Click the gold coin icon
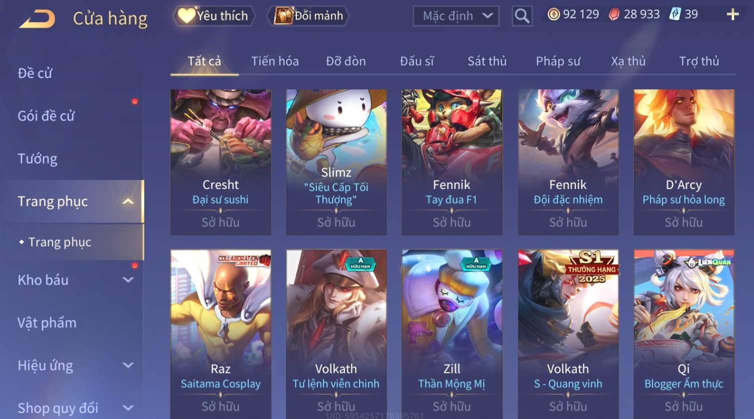 553,14
